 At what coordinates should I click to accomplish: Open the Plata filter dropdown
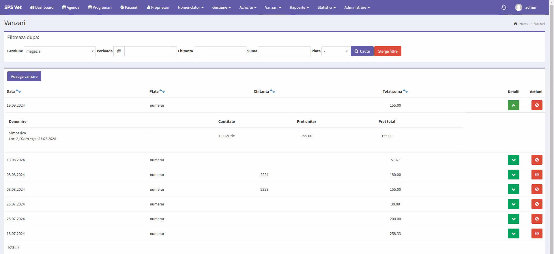point(336,51)
